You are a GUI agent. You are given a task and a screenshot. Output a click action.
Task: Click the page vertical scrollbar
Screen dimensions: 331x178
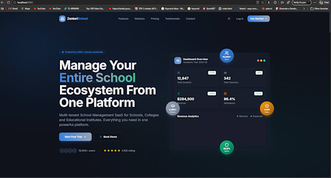pos(330,22)
